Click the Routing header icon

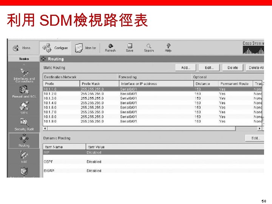coord(43,59)
